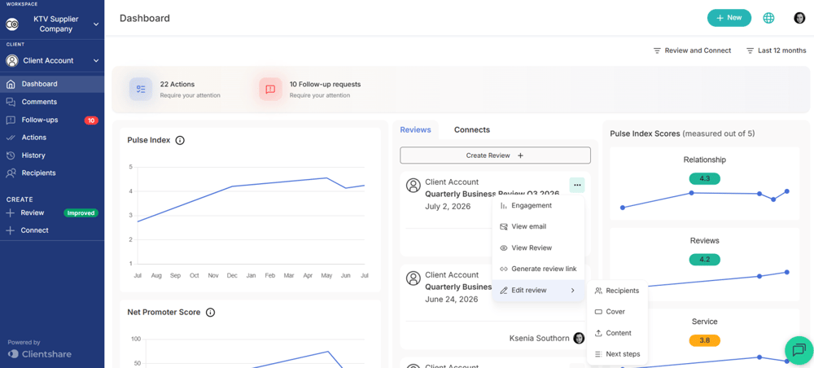Choose Recipients in the Edit review submenu
The image size is (814, 368).
click(x=617, y=291)
